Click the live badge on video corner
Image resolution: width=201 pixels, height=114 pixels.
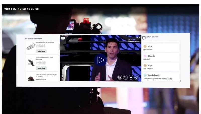pos(63,38)
